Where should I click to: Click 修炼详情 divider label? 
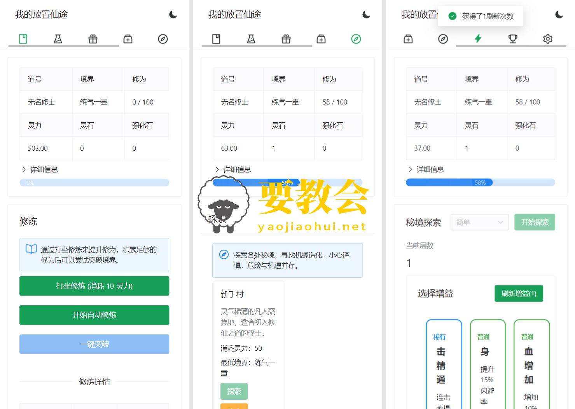(94, 382)
